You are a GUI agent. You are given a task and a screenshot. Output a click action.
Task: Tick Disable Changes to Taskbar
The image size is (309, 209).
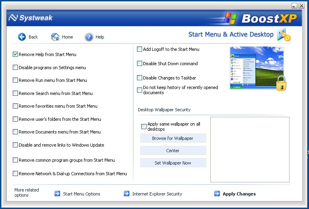click(139, 78)
